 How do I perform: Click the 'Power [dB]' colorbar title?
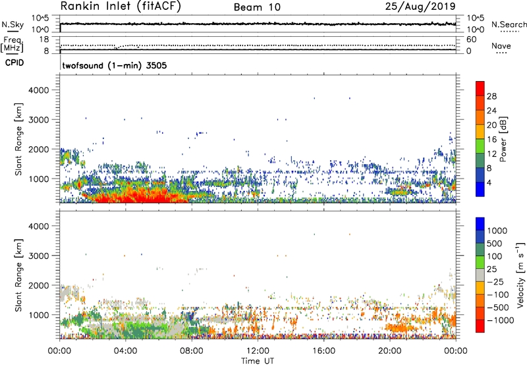[503, 139]
